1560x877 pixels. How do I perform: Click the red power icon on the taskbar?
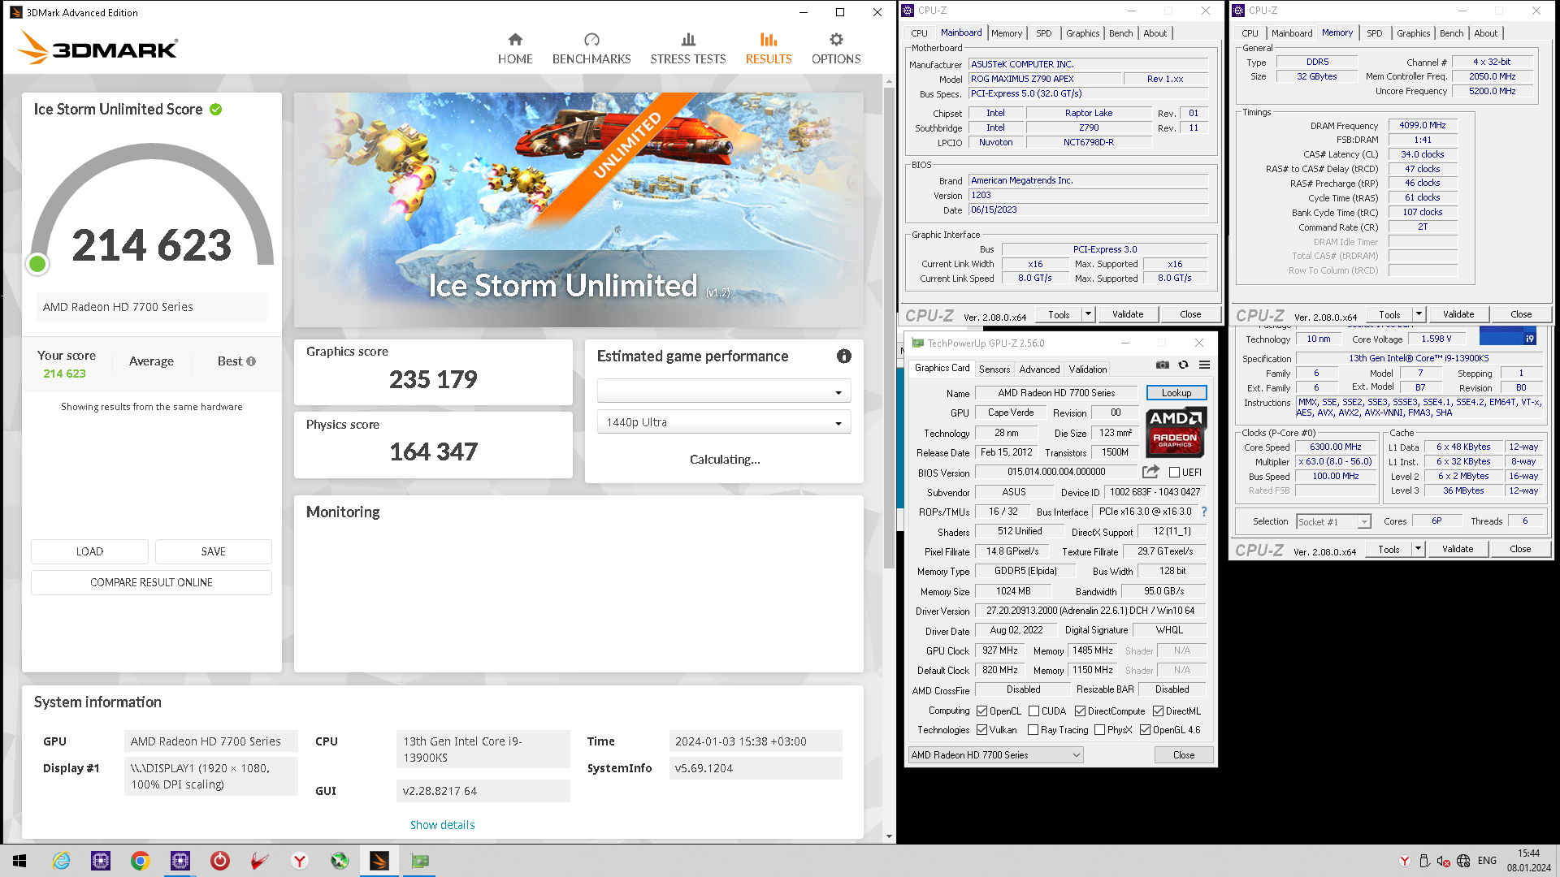(x=220, y=861)
